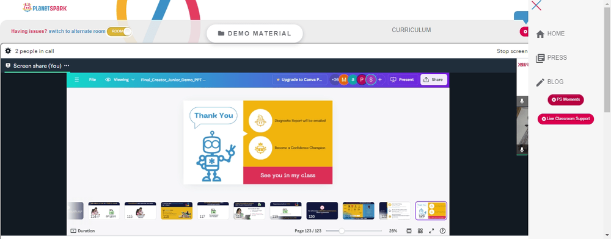Open the Canva hamburger menu
Image resolution: width=611 pixels, height=239 pixels.
coord(77,80)
